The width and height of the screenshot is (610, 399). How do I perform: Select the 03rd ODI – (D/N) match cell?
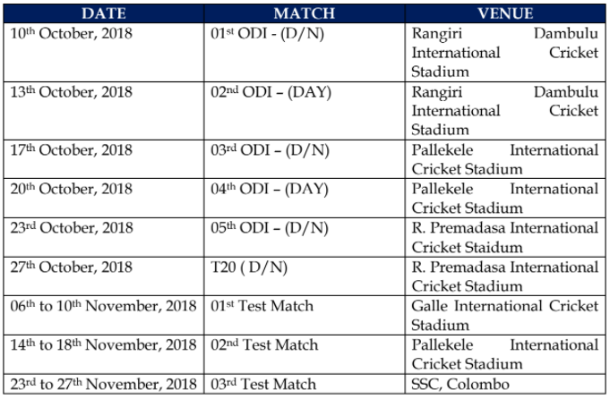(x=305, y=159)
